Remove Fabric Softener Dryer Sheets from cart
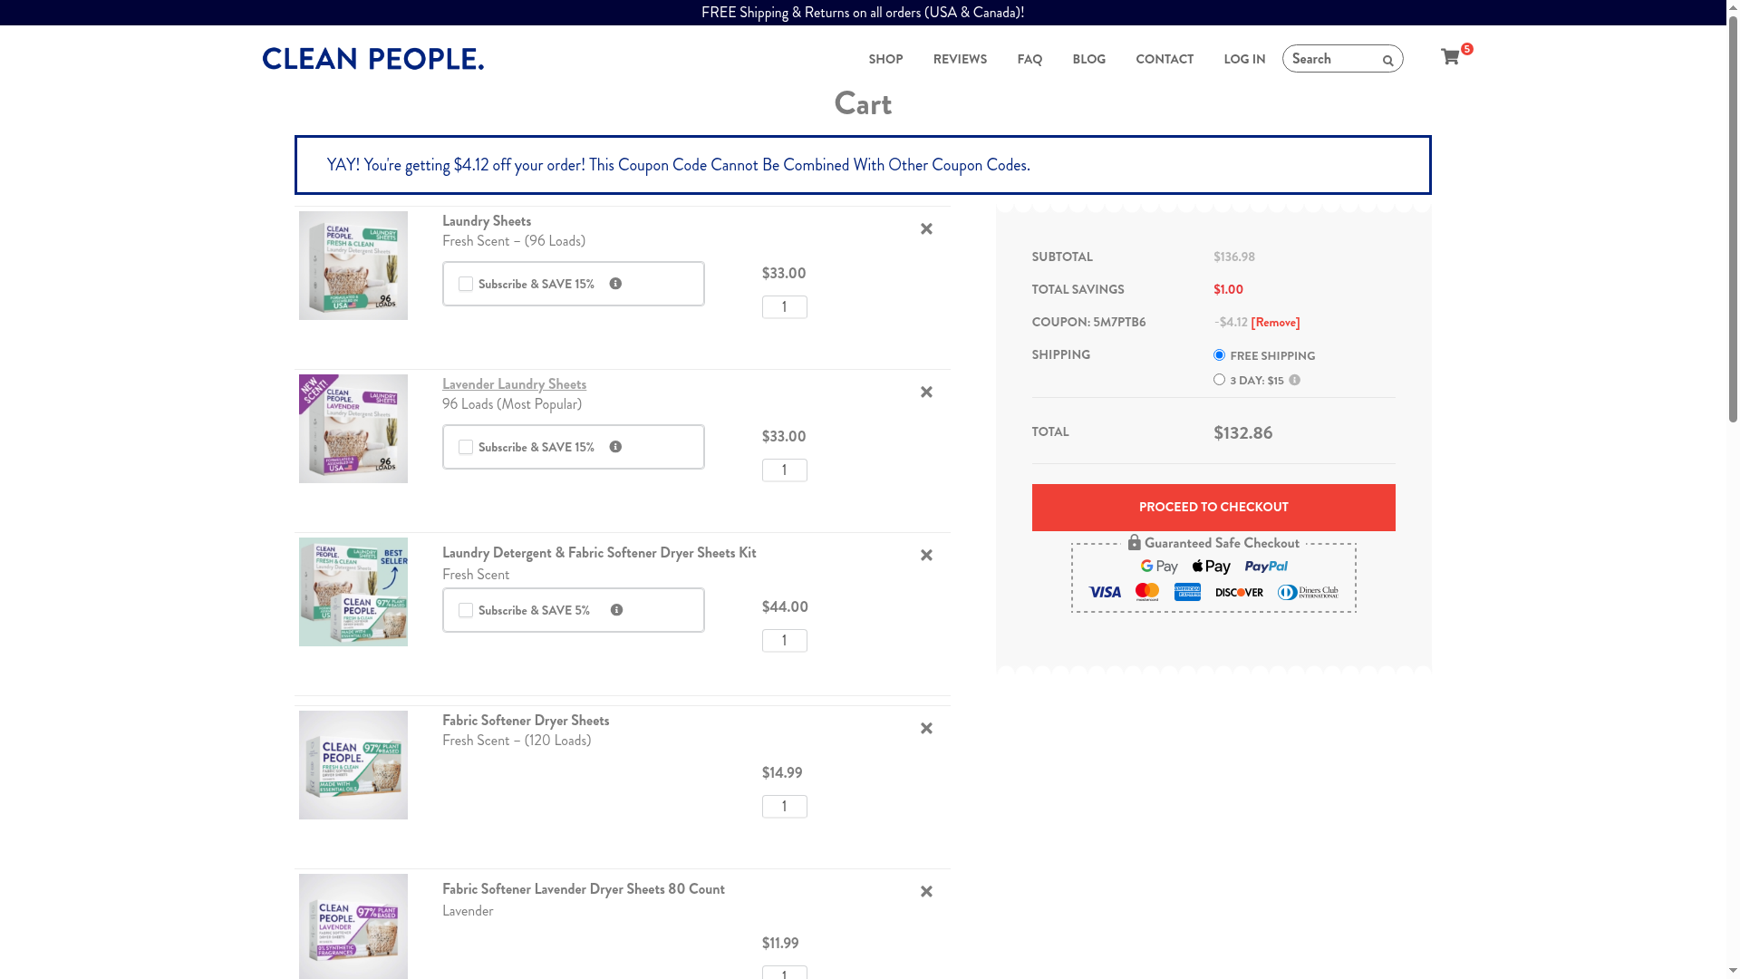 (x=926, y=729)
